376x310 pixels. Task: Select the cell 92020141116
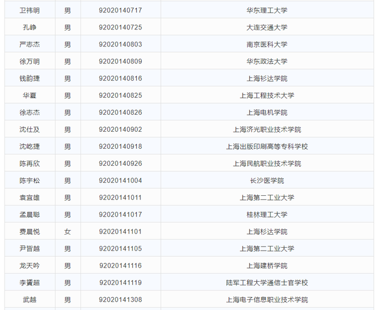[x=120, y=265]
